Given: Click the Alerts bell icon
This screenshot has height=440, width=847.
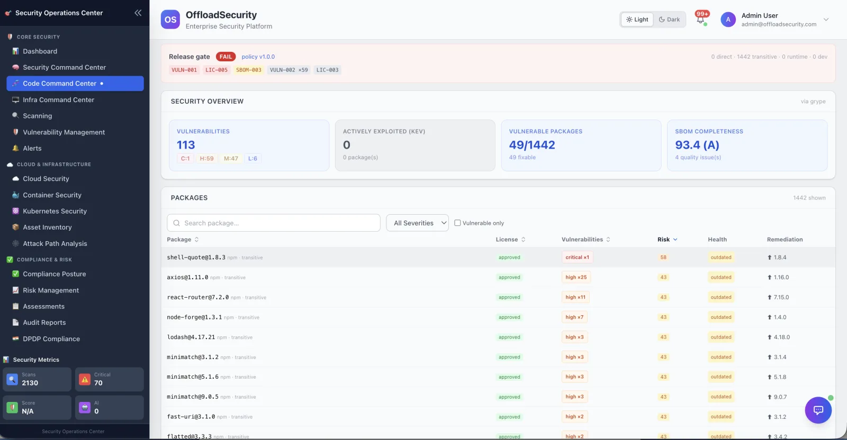Looking at the screenshot, I should (x=15, y=148).
